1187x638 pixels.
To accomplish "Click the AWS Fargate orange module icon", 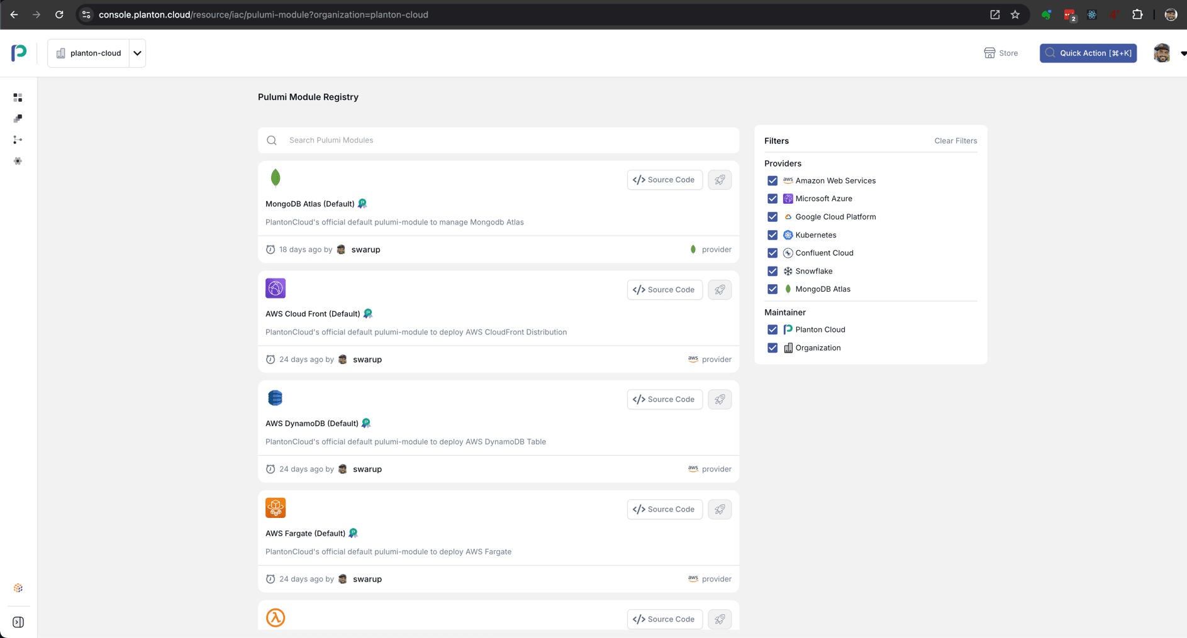I will pyautogui.click(x=276, y=508).
